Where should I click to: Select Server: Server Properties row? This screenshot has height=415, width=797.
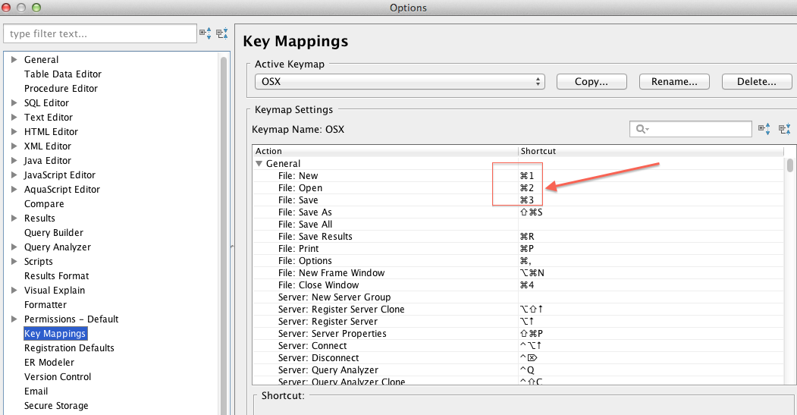coord(518,334)
